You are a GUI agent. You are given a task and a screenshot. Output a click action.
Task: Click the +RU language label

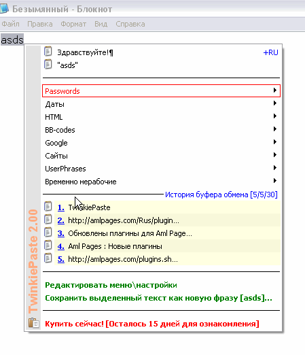271,52
